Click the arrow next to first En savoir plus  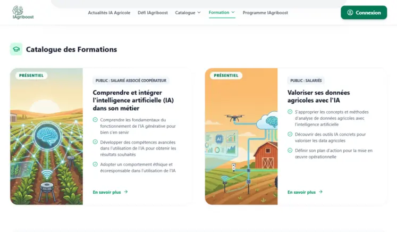coord(126,192)
